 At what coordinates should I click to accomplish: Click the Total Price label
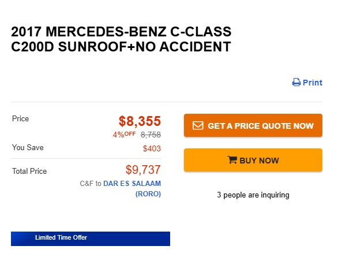tap(29, 172)
